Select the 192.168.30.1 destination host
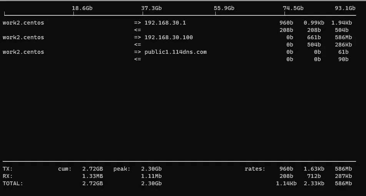366x196 pixels. coord(165,23)
